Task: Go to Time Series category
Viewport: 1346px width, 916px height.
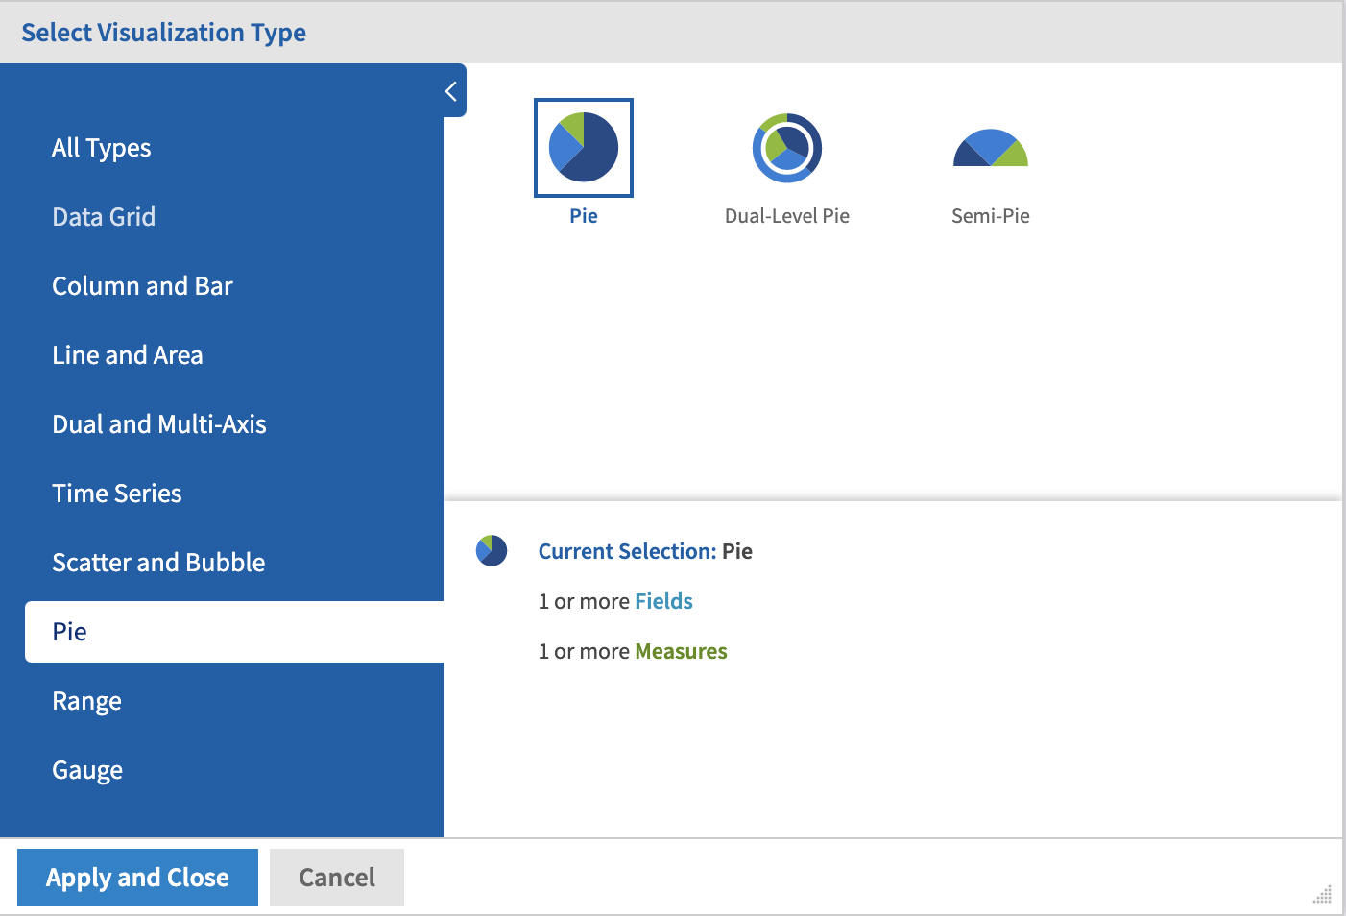Action: [x=117, y=494]
